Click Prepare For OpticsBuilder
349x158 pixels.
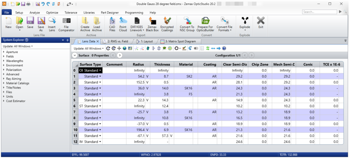tap(205, 24)
